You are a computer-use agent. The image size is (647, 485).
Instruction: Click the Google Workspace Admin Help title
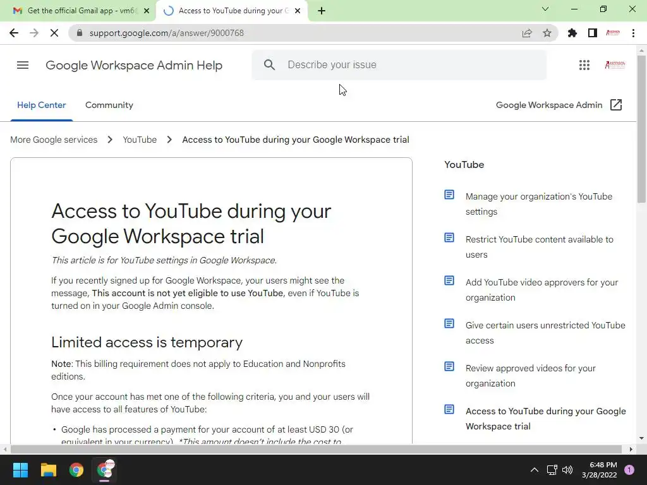pyautogui.click(x=134, y=65)
